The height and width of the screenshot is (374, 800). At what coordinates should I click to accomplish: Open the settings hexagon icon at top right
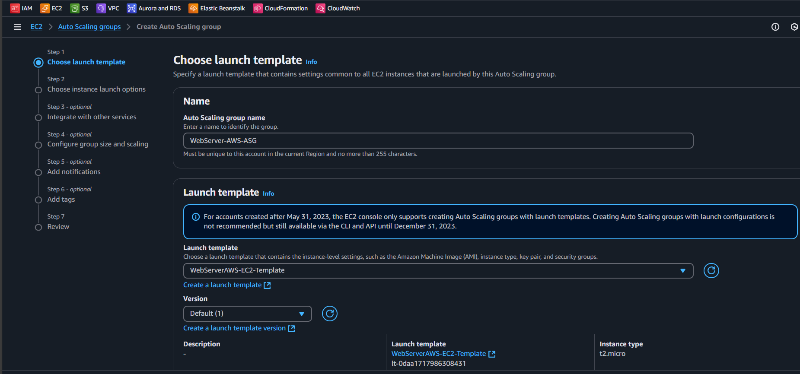[x=794, y=27]
